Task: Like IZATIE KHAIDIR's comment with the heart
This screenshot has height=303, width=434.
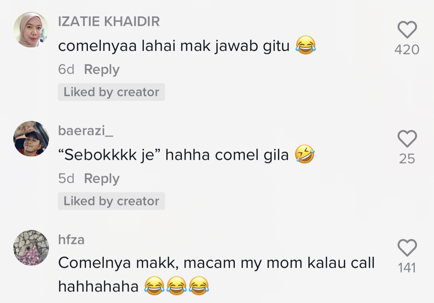Action: 407,30
